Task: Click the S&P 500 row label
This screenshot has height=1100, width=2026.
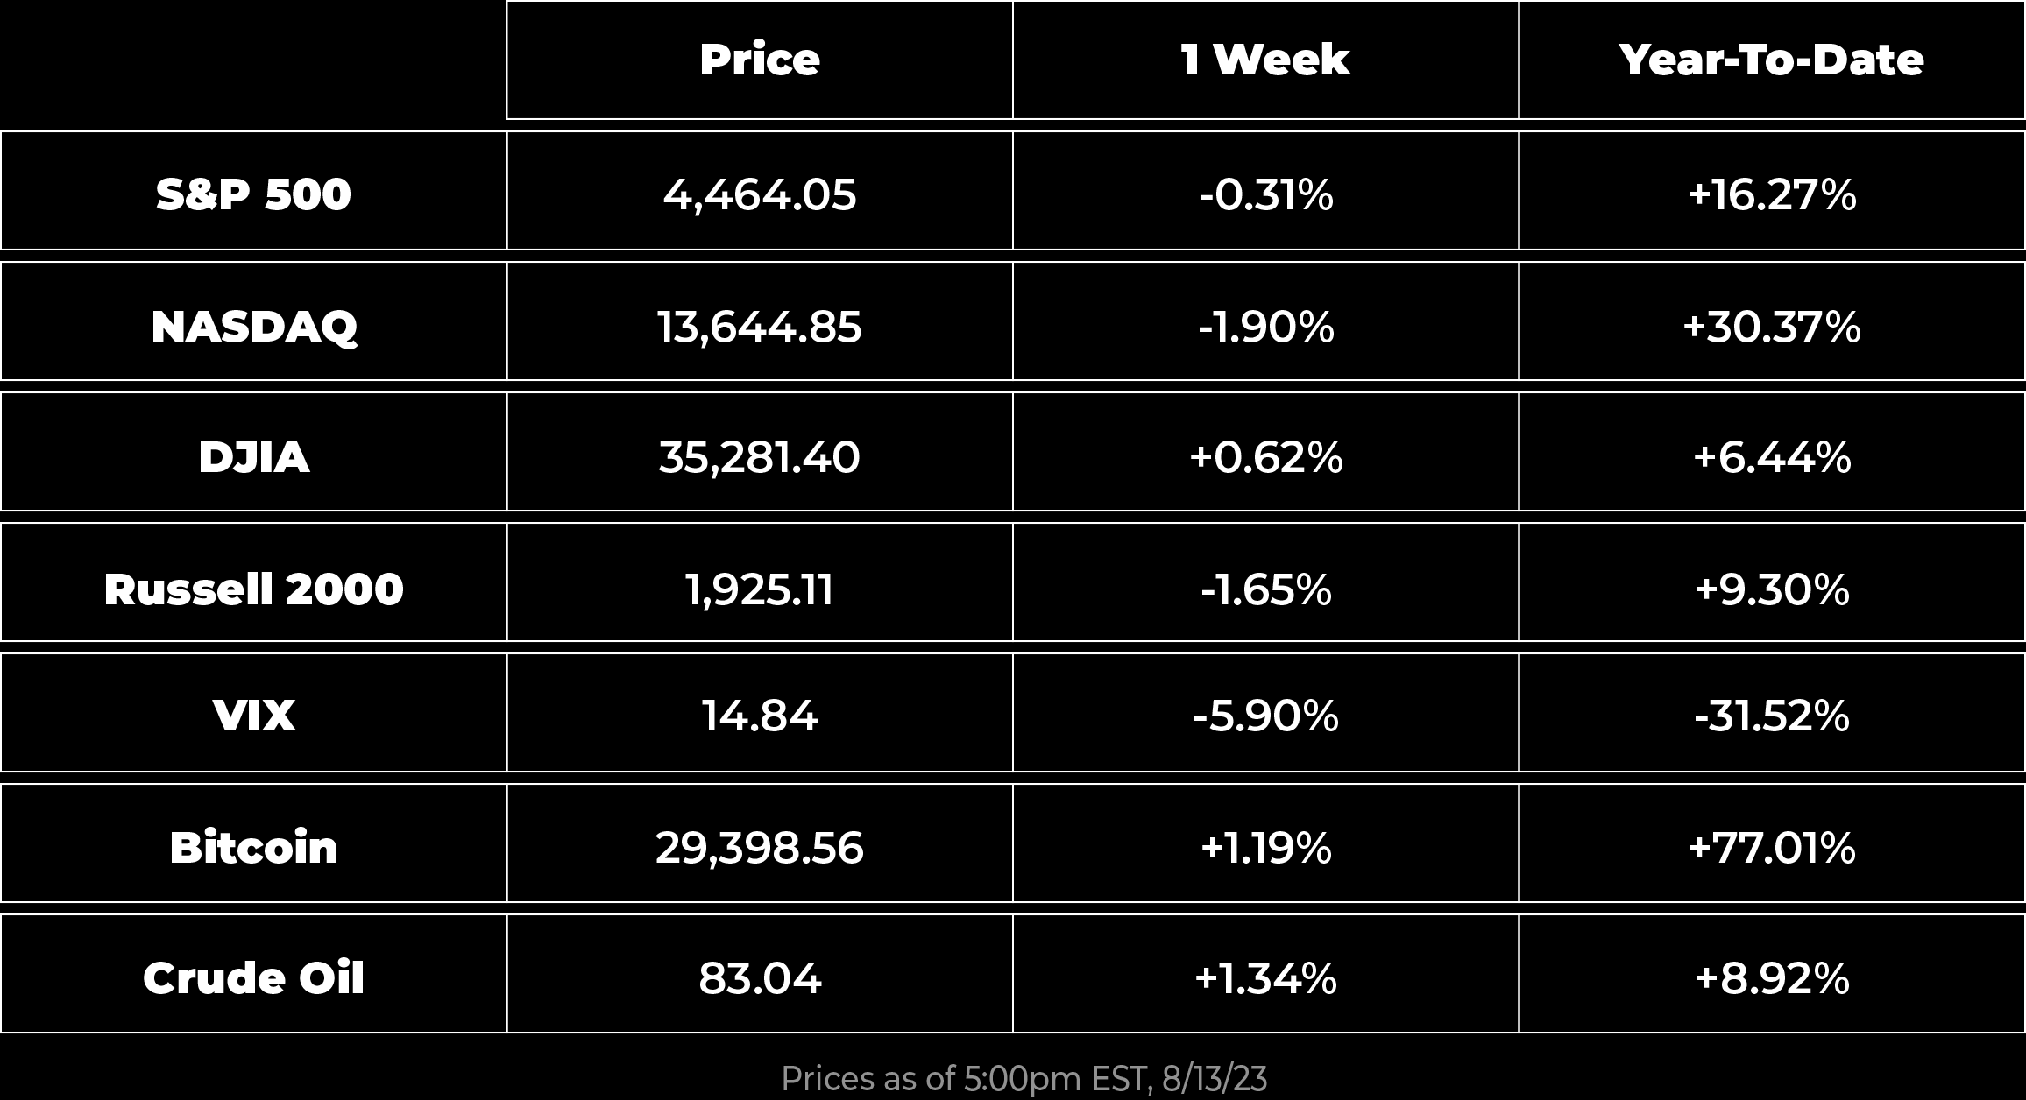Action: pyautogui.click(x=253, y=194)
